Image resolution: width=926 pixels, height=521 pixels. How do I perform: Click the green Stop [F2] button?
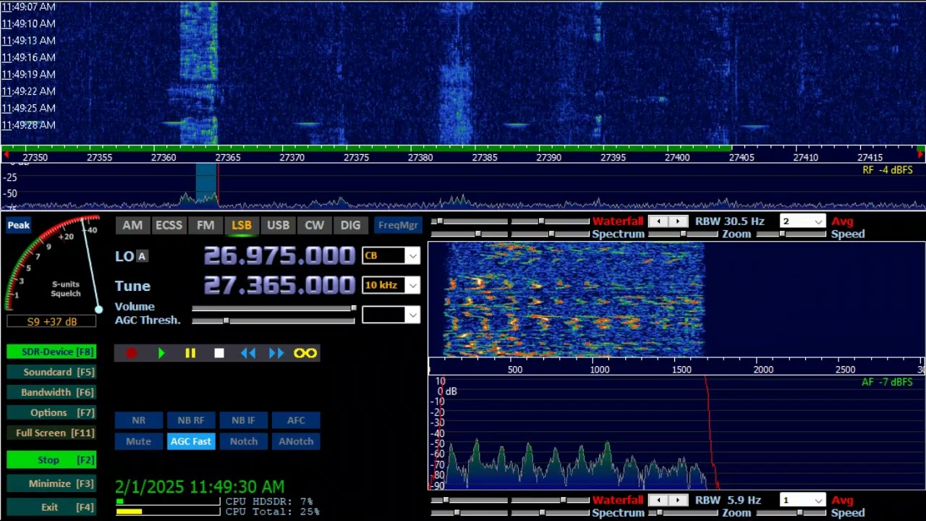(x=51, y=459)
